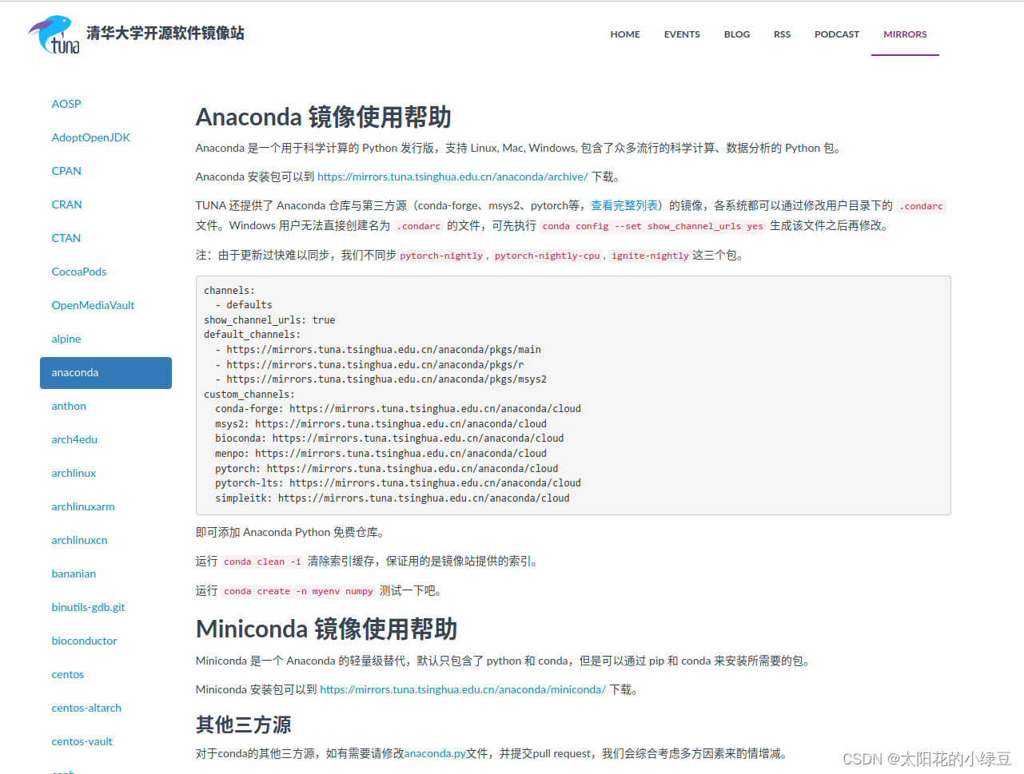This screenshot has width=1024, height=774.
Task: Click the Miniconda 镜像使用帮助 heading
Action: [x=327, y=629]
